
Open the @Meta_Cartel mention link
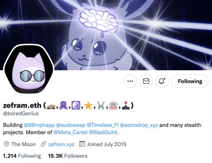point(71,132)
